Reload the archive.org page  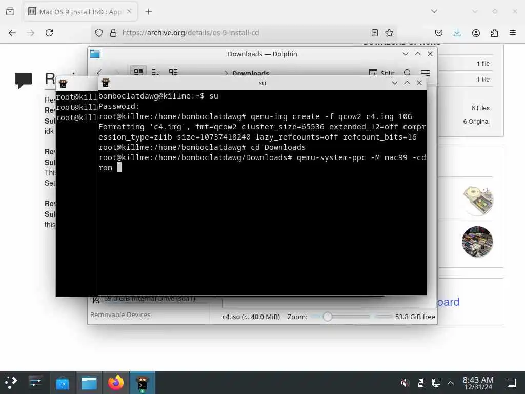click(49, 33)
